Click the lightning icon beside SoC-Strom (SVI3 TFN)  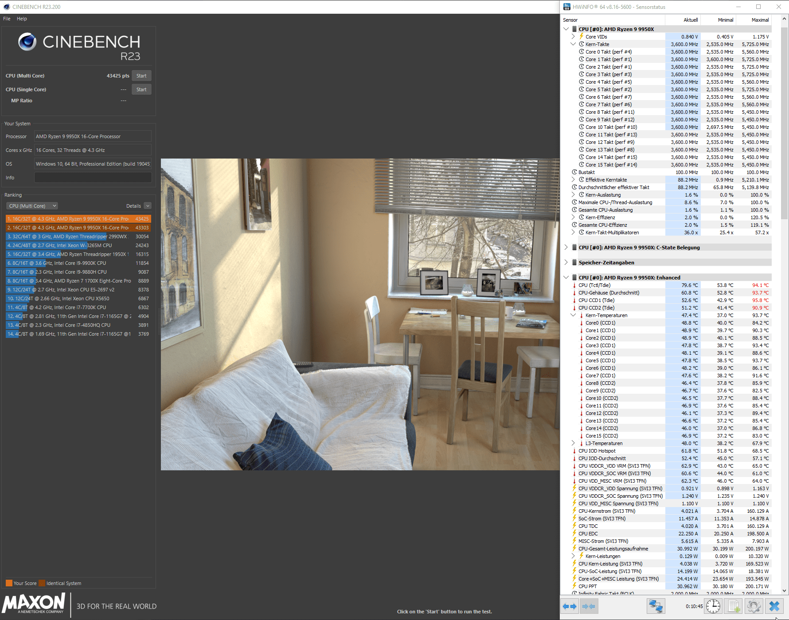click(x=574, y=519)
